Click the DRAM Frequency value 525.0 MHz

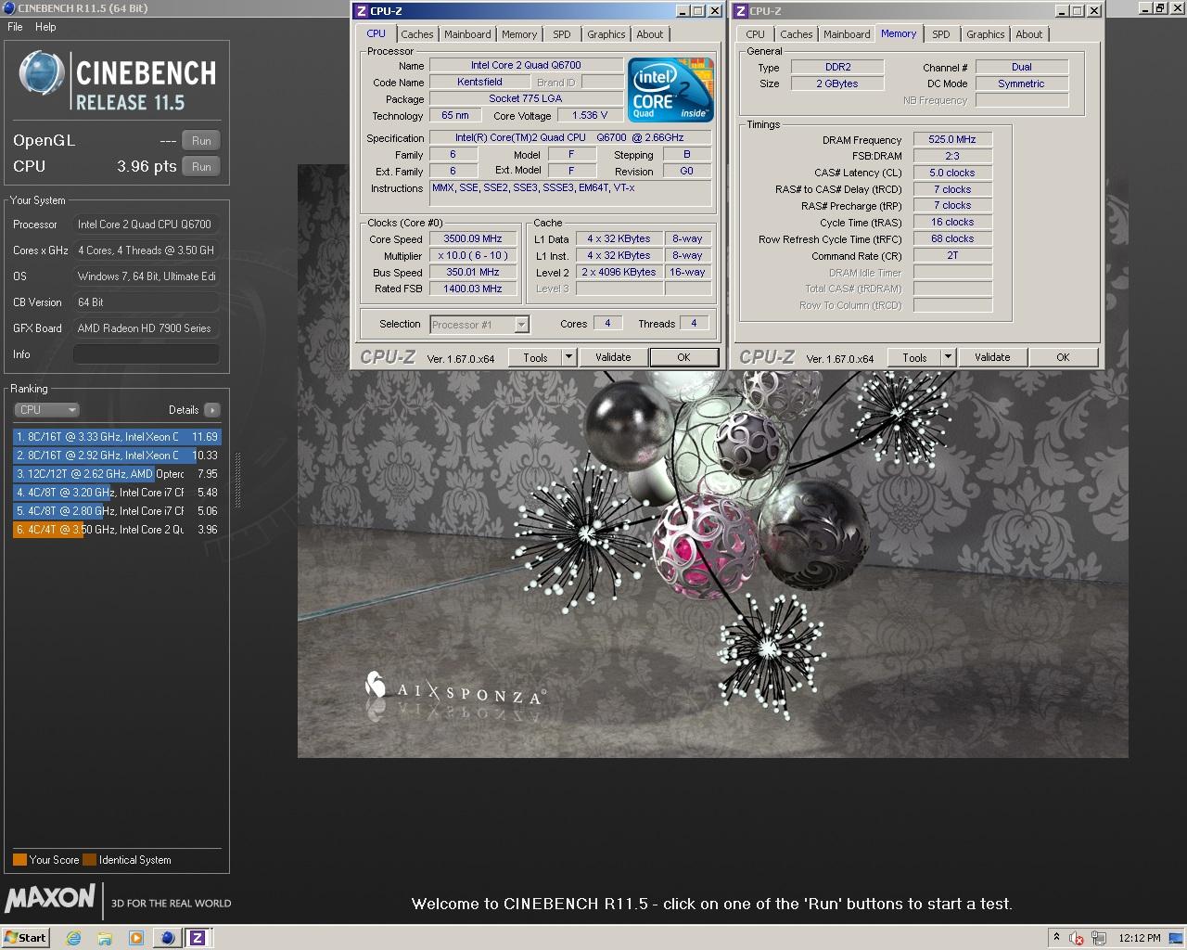[952, 139]
